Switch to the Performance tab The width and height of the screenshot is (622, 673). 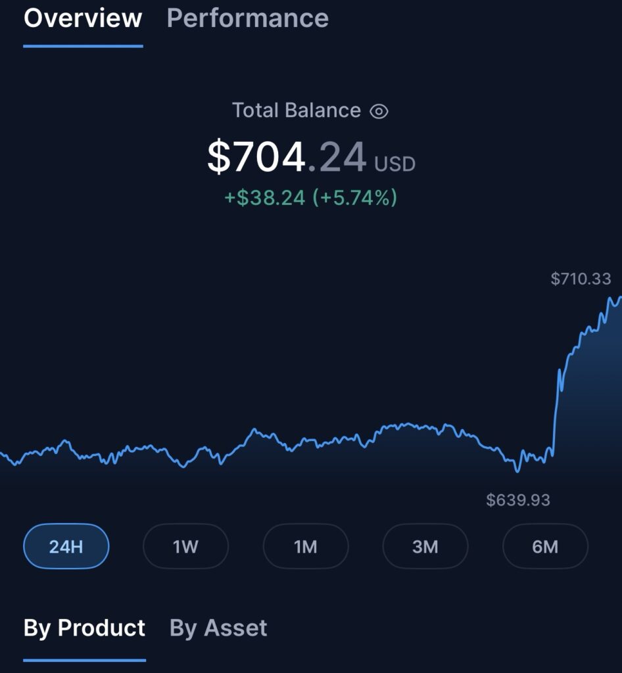(248, 18)
